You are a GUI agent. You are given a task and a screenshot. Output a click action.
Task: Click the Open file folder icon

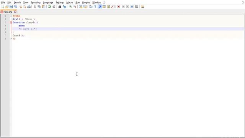pyautogui.click(x=7, y=7)
